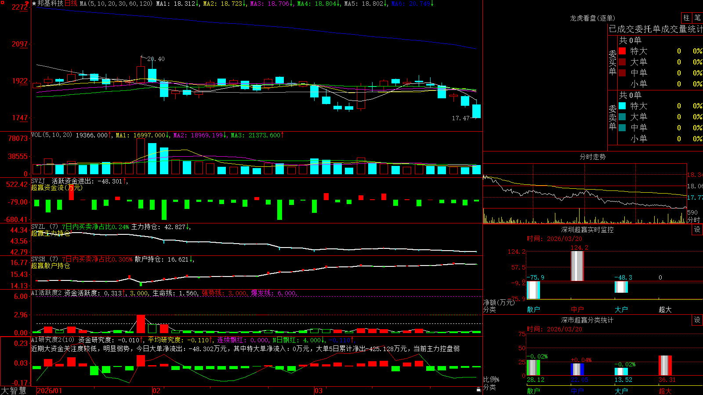
Task: Click the 散户 -75.9 bar in 实时监控
Action: [533, 290]
